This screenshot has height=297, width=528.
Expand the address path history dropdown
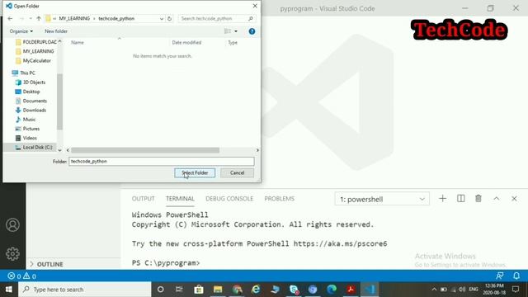[x=162, y=18]
